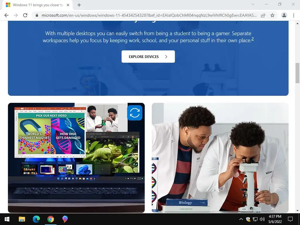Click the students with microscope photo

tap(220, 158)
